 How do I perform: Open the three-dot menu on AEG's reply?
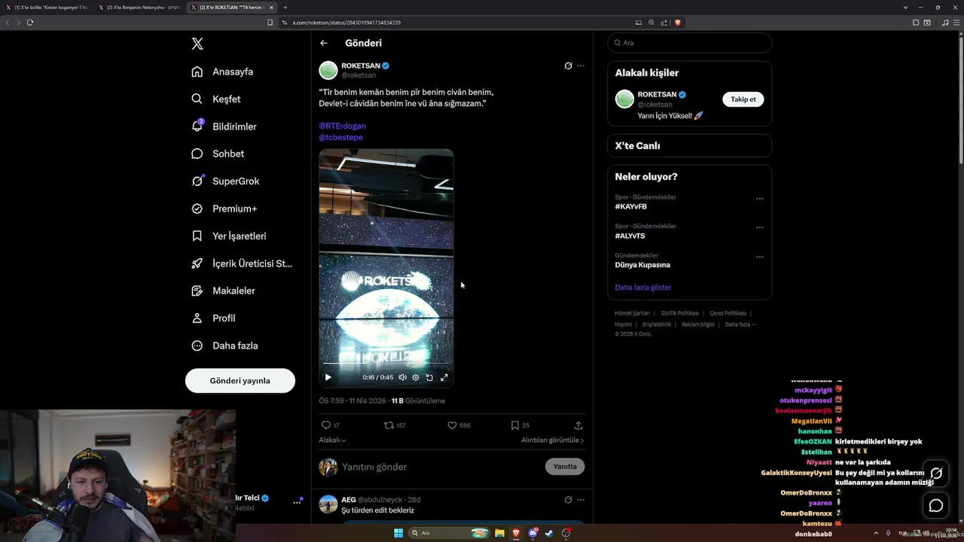click(581, 499)
